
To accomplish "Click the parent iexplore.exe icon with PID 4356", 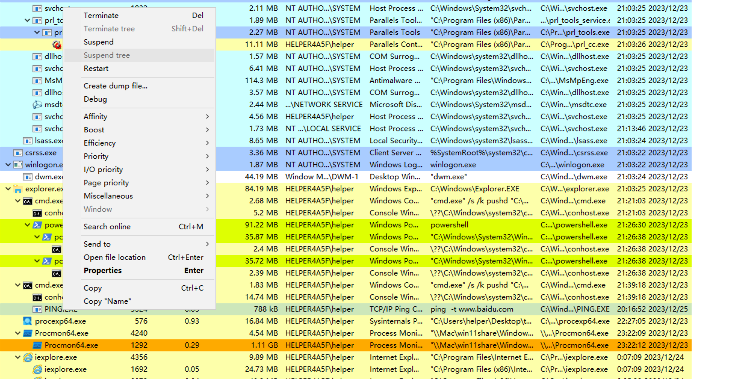I will (x=28, y=357).
